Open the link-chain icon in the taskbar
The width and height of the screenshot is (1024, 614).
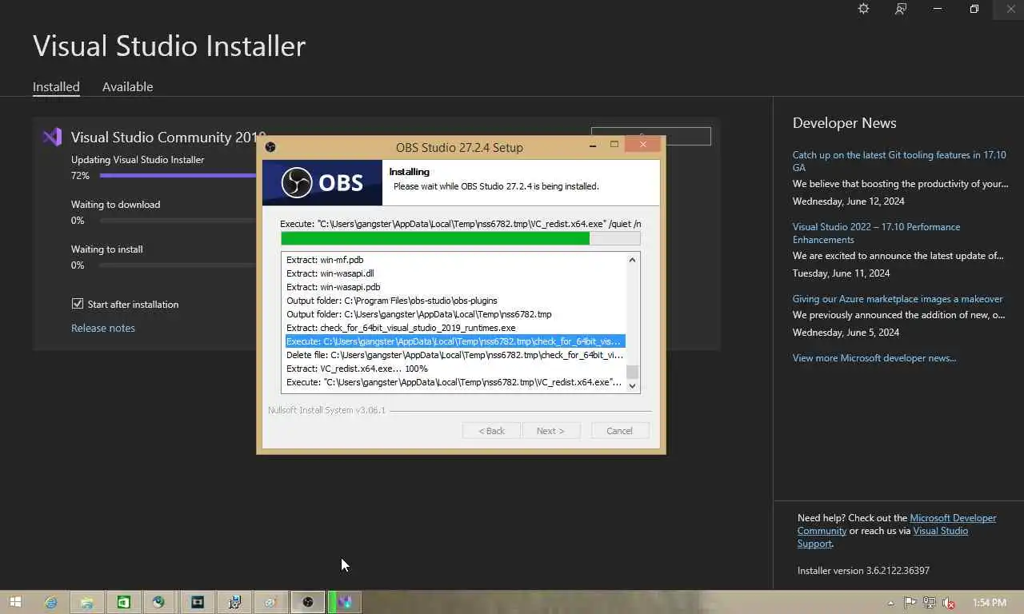[270, 602]
